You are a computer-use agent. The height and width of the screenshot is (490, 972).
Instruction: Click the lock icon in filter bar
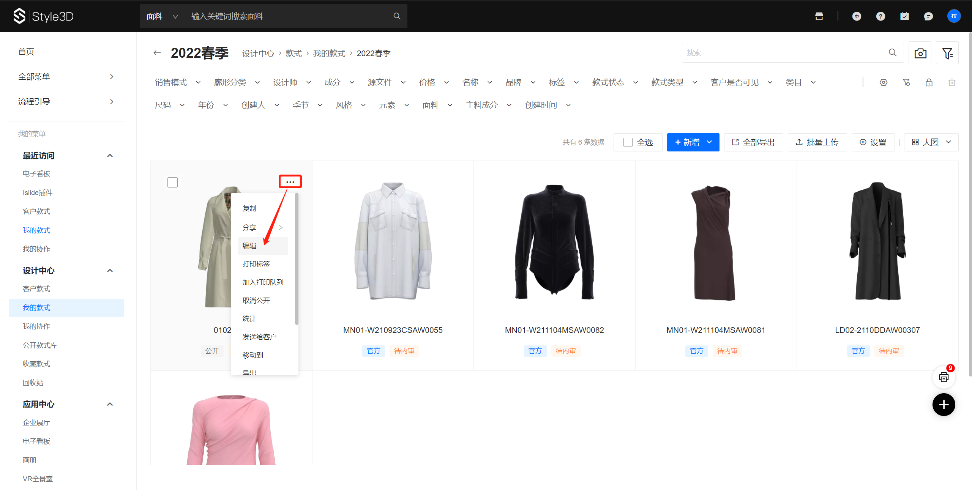[x=929, y=82]
